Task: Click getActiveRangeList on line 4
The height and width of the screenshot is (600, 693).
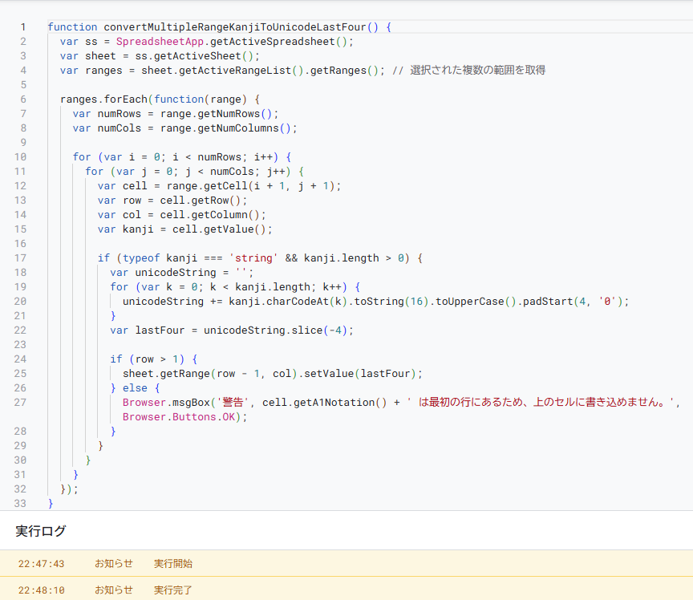Action: (x=235, y=71)
